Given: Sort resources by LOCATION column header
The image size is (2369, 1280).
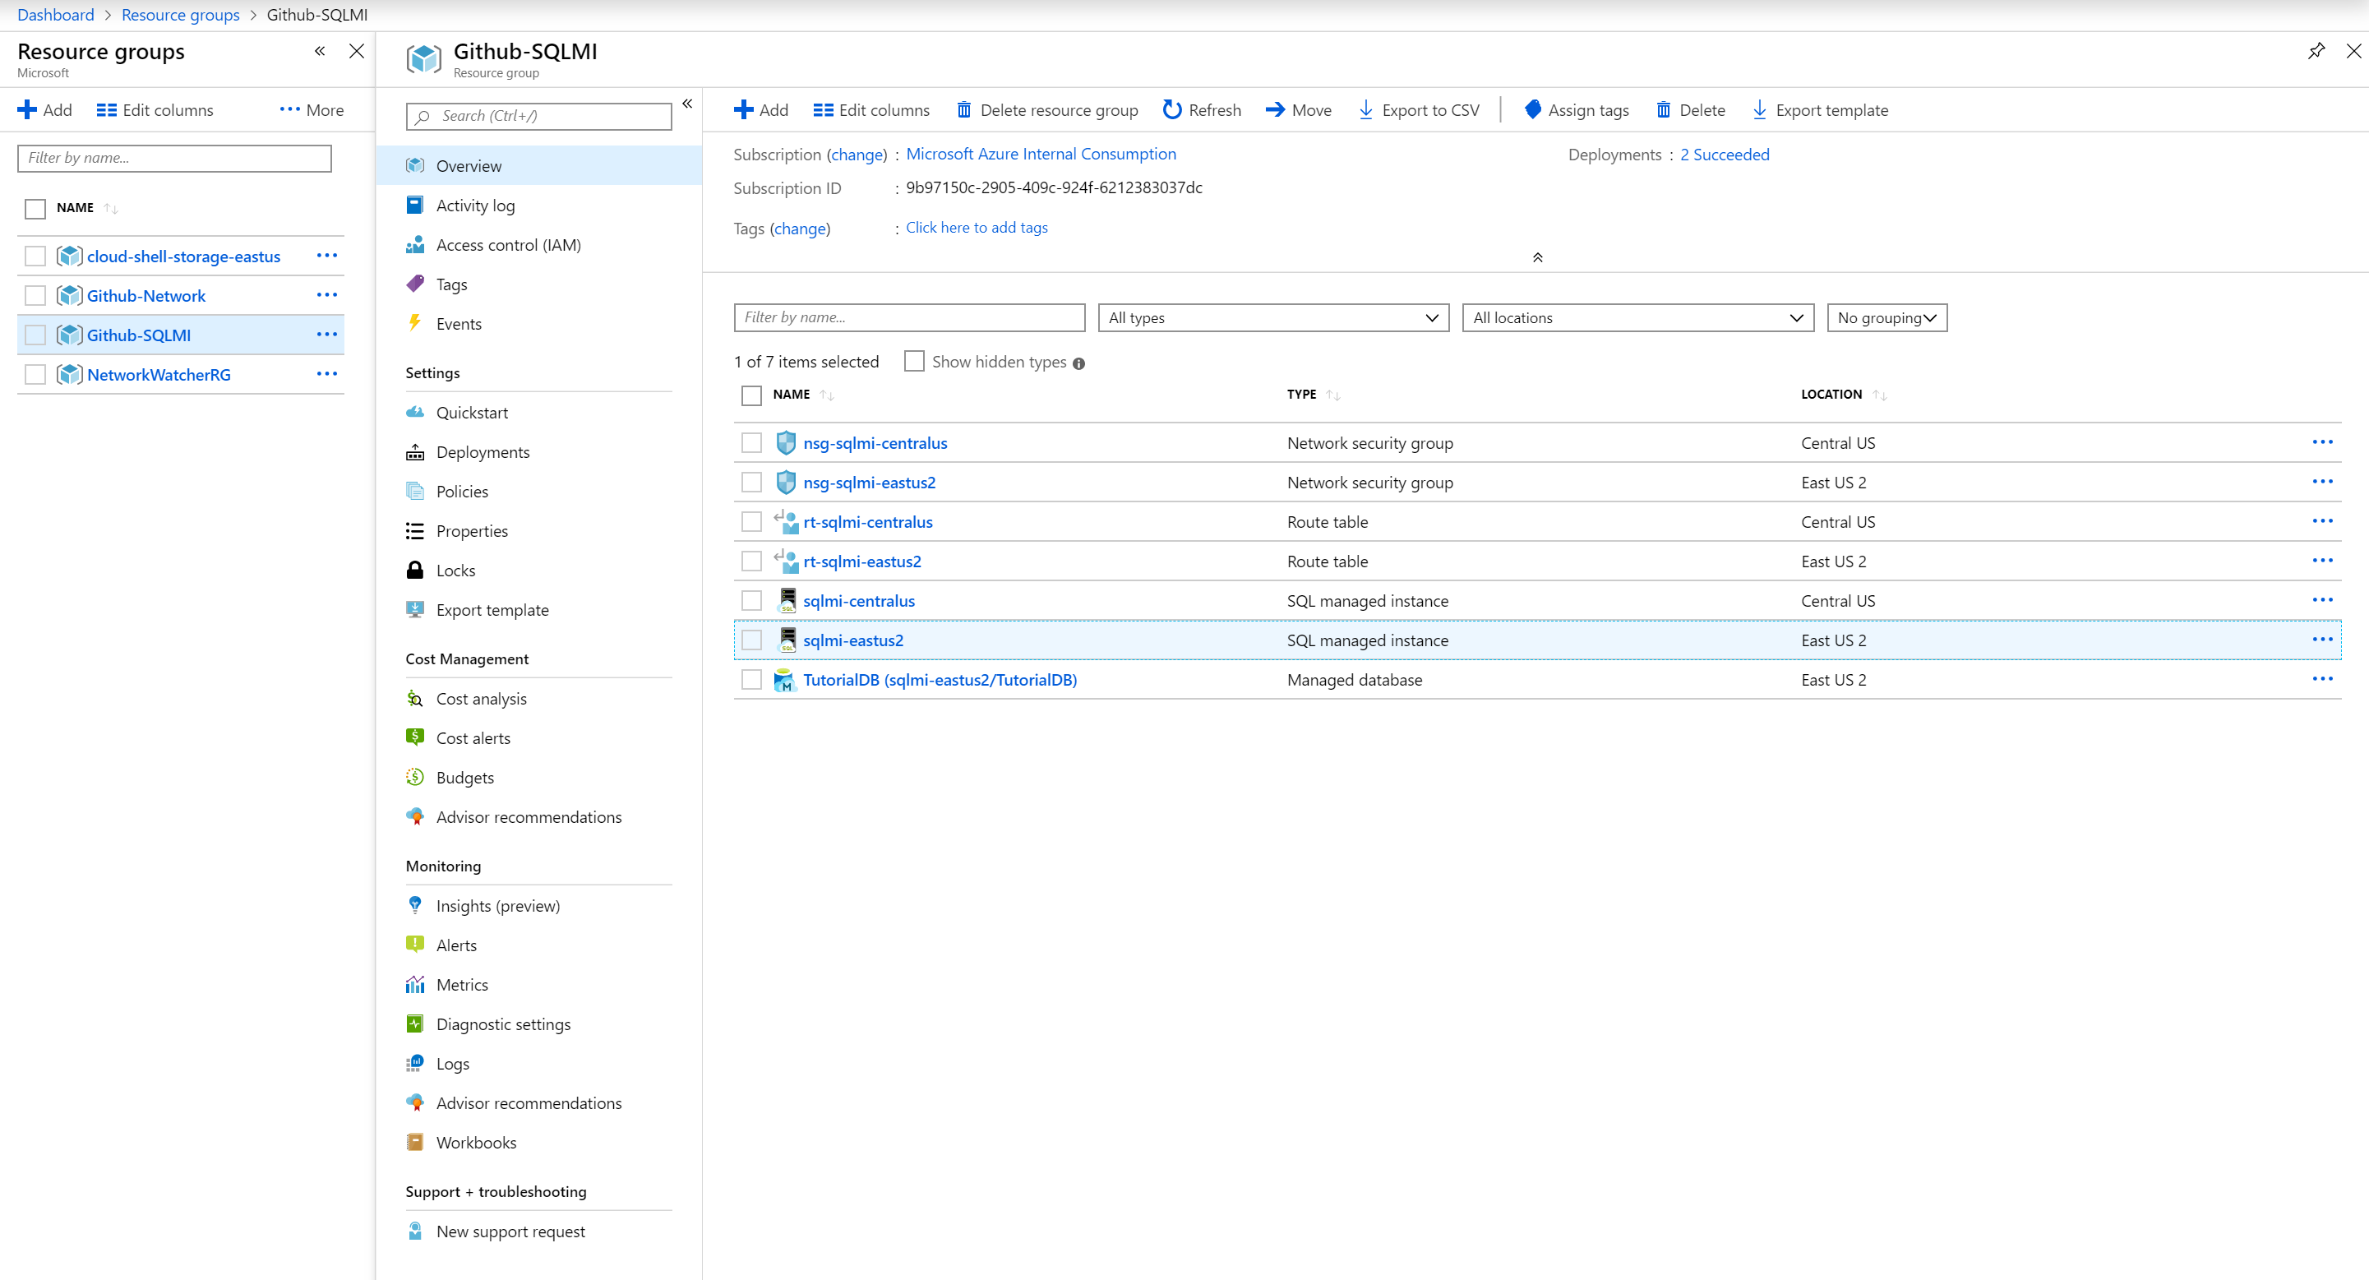Looking at the screenshot, I should [x=1843, y=395].
